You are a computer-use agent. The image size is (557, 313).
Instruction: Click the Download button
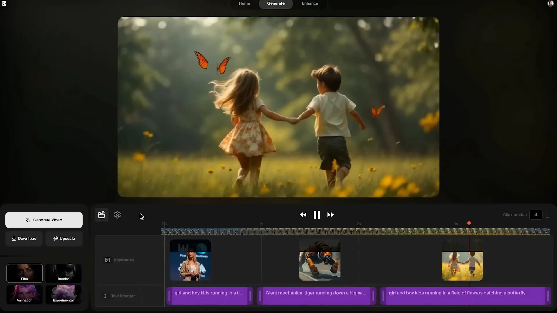click(x=24, y=239)
